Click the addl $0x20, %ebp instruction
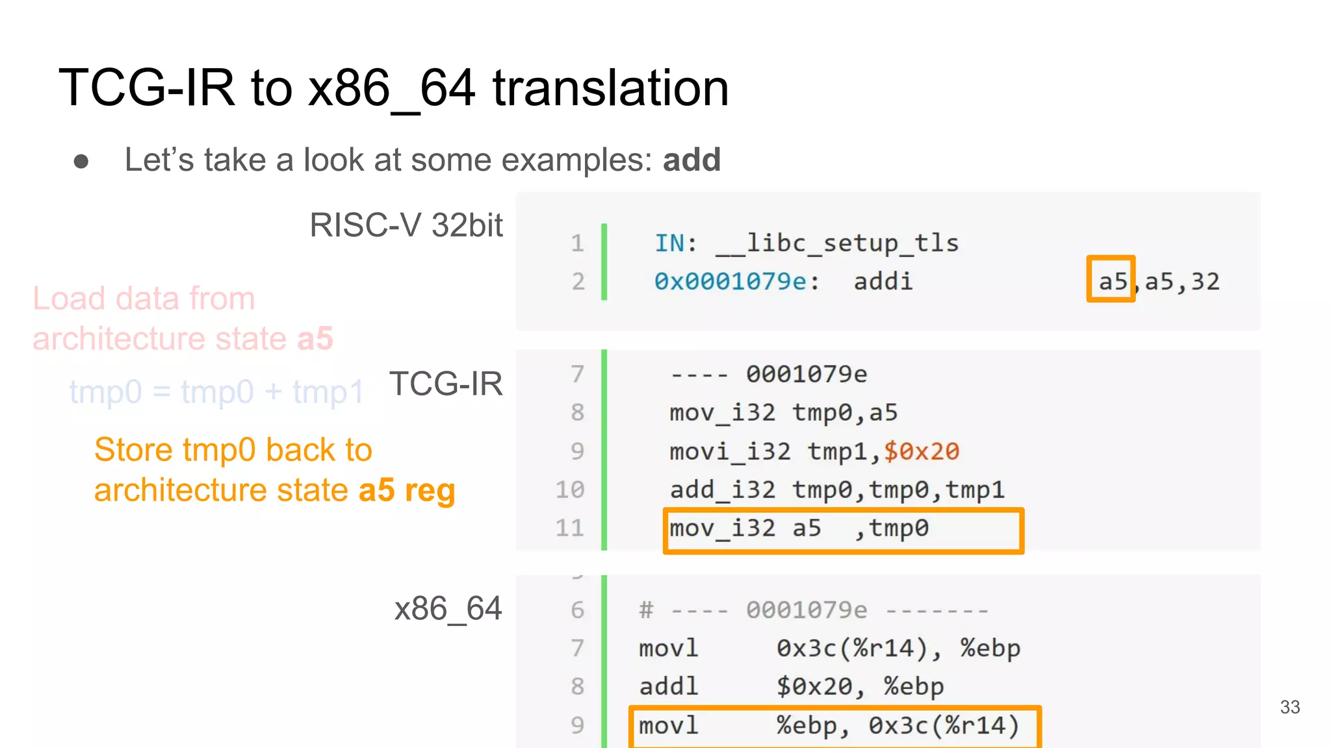Viewport: 1331px width, 748px height. coord(791,686)
